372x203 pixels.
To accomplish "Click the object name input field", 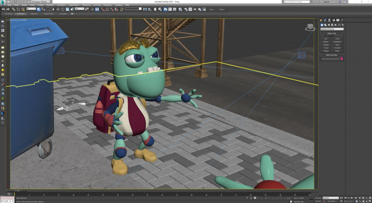I will tap(330, 59).
